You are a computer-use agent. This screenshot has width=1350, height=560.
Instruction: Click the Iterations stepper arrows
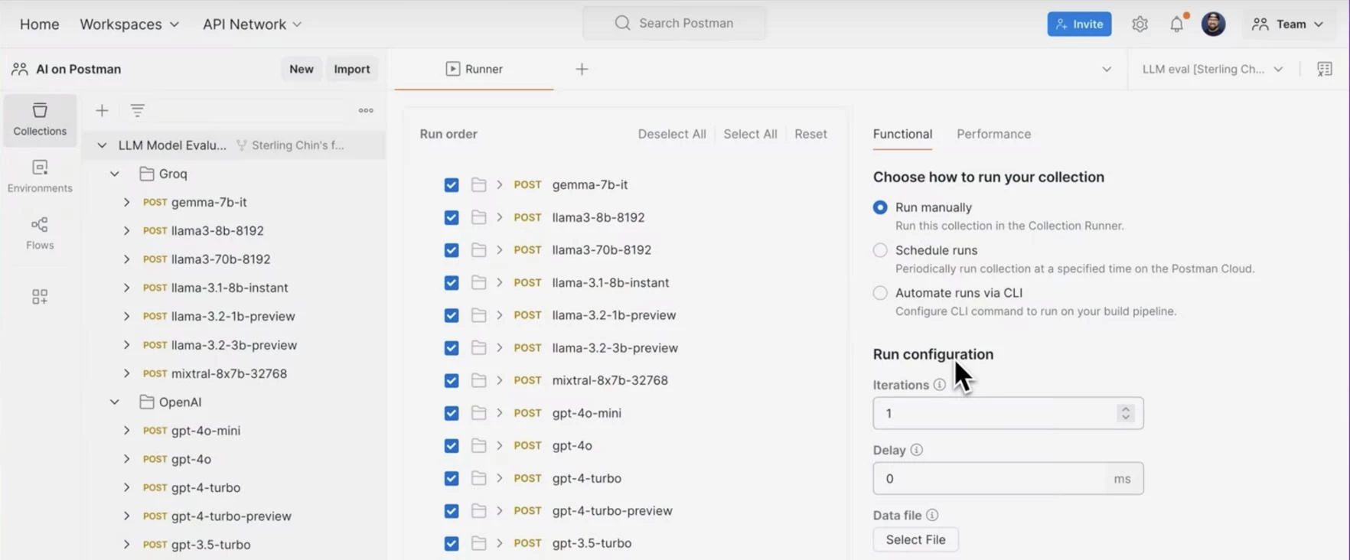point(1125,413)
